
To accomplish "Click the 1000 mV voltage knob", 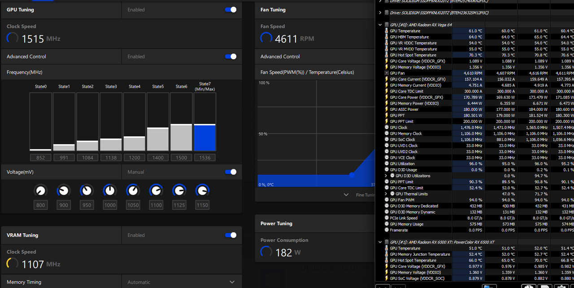I will coord(109,191).
